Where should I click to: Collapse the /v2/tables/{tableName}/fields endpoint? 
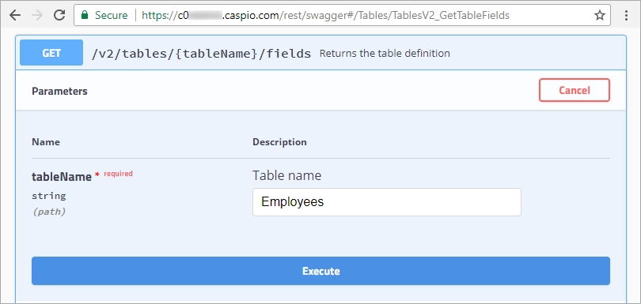tap(201, 54)
